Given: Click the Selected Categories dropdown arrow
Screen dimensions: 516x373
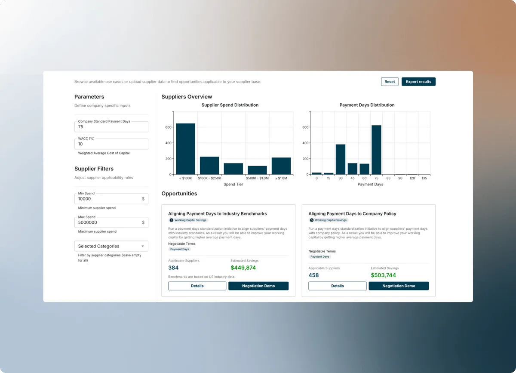Looking at the screenshot, I should coord(143,246).
